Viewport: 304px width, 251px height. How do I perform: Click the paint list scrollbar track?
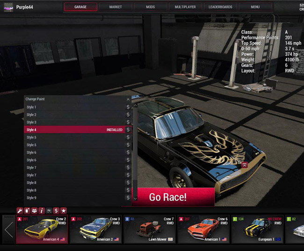[135, 152]
